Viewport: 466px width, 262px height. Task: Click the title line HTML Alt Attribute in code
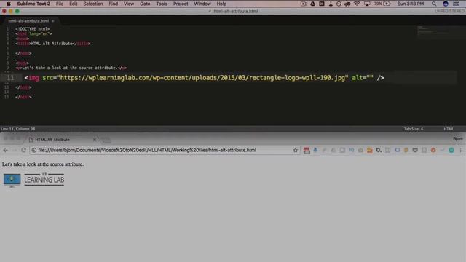[x=53, y=44]
